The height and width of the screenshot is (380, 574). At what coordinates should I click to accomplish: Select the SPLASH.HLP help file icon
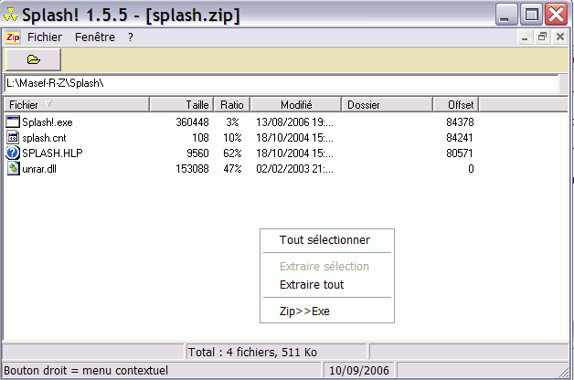click(13, 153)
